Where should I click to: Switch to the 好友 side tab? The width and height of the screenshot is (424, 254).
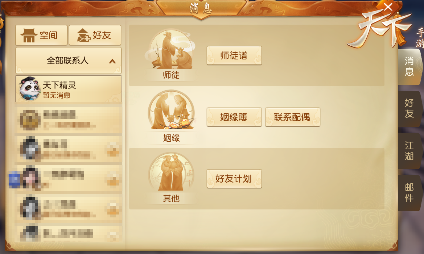pyautogui.click(x=409, y=109)
